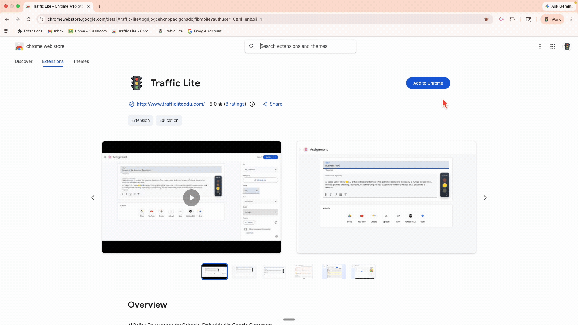Click the Education category chip
This screenshot has height=325, width=578.
[169, 120]
